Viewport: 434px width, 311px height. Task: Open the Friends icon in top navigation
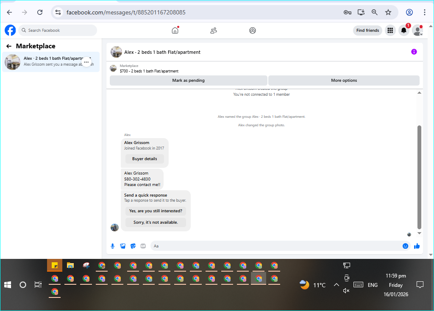click(x=214, y=31)
